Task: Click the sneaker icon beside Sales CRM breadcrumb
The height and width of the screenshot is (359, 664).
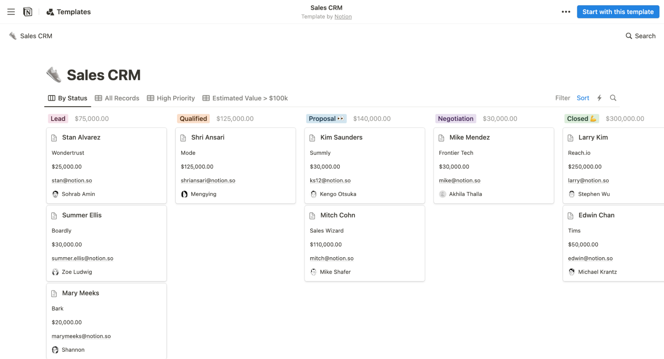Action: [13, 36]
